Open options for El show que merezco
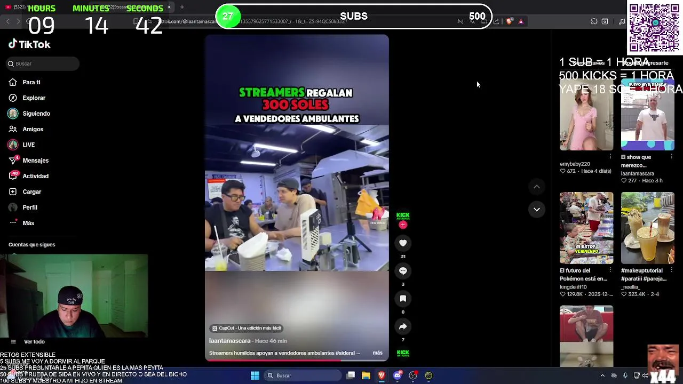Image resolution: width=683 pixels, height=384 pixels. 671,157
